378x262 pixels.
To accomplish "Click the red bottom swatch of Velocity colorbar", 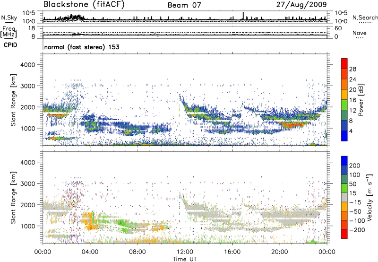I will pyautogui.click(x=344, y=234).
